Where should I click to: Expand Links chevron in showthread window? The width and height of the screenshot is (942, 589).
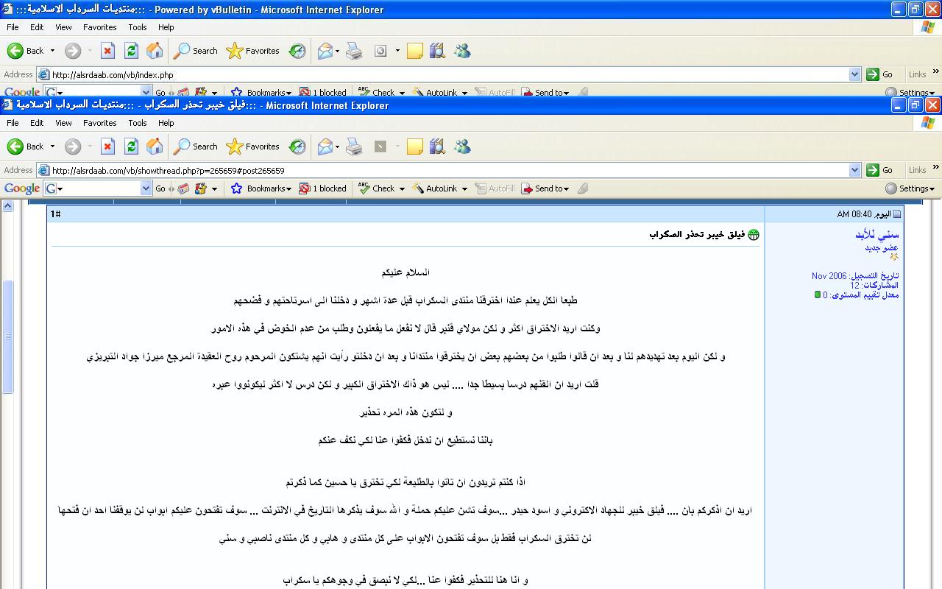coord(936,167)
